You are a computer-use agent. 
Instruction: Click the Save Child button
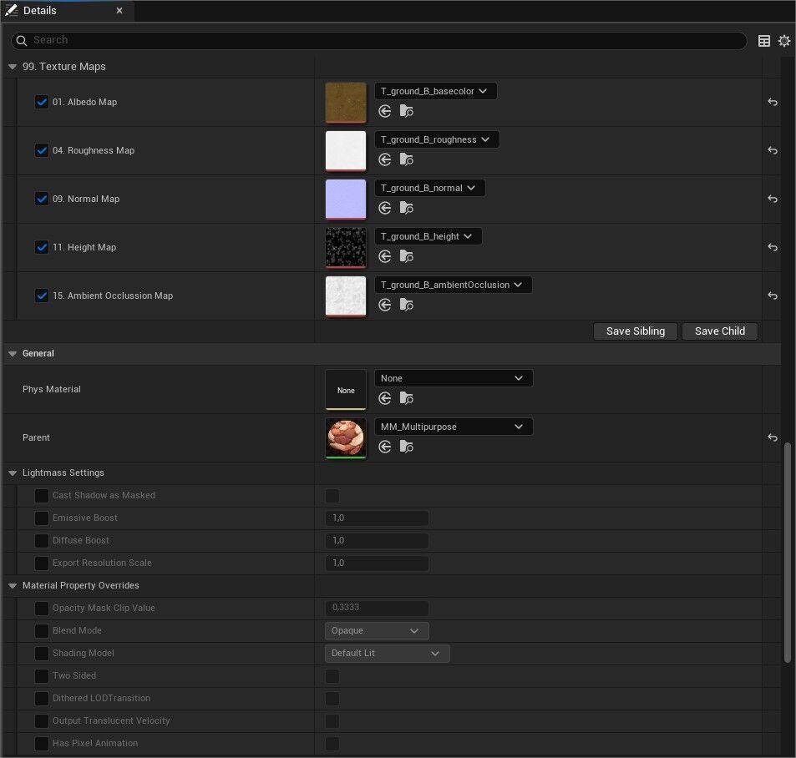(x=720, y=331)
